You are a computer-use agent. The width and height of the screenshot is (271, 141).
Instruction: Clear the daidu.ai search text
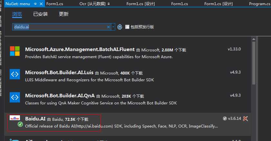click(x=108, y=27)
